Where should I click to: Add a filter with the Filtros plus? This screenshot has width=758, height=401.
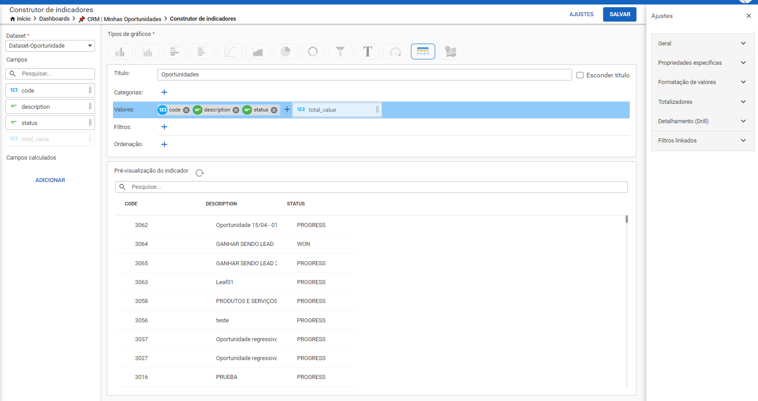[x=164, y=127]
